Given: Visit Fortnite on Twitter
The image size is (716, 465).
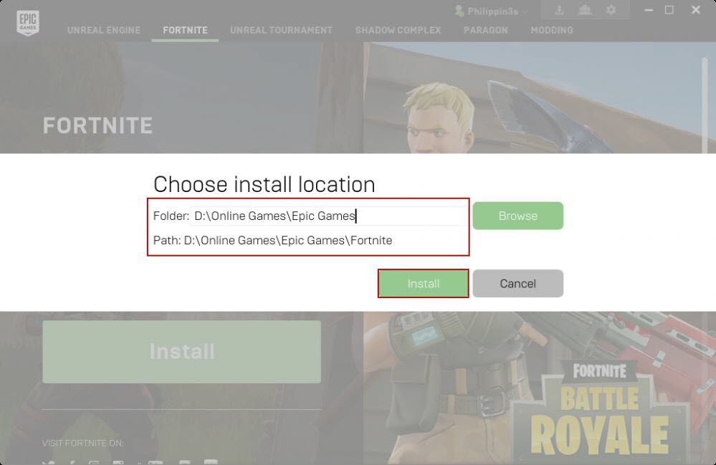Looking at the screenshot, I should click(48, 463).
